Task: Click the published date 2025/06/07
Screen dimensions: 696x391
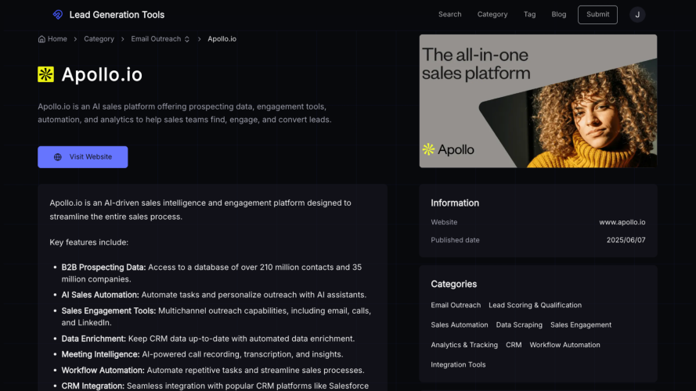Action: point(626,240)
